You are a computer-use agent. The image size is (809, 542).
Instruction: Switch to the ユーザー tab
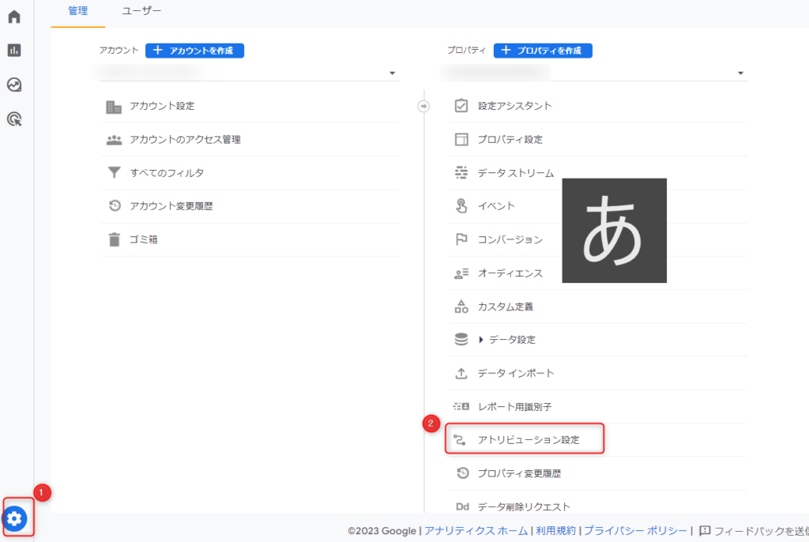141,11
